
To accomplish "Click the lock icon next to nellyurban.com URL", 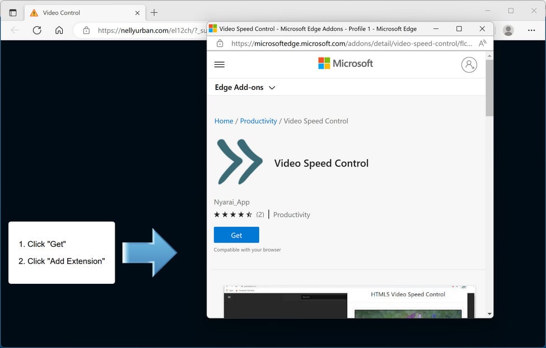I will 86,31.
